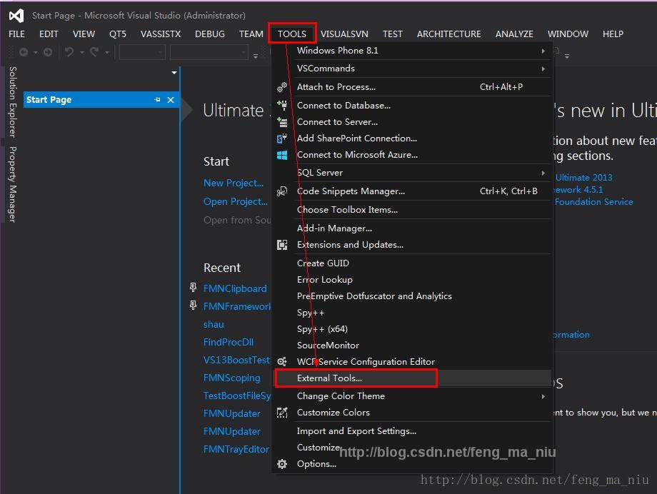The height and width of the screenshot is (494, 657).
Task: Expand the Change Color Theme submenu
Action: (543, 396)
